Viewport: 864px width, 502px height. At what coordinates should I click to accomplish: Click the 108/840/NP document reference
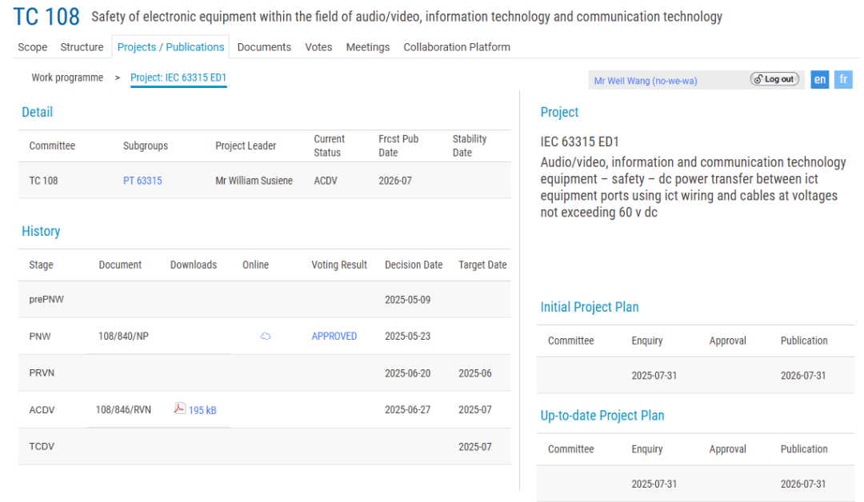click(122, 337)
